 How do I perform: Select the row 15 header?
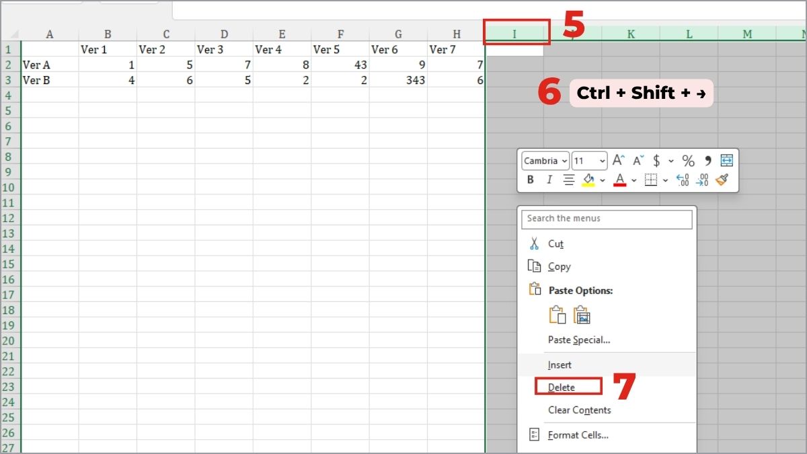pos(10,264)
